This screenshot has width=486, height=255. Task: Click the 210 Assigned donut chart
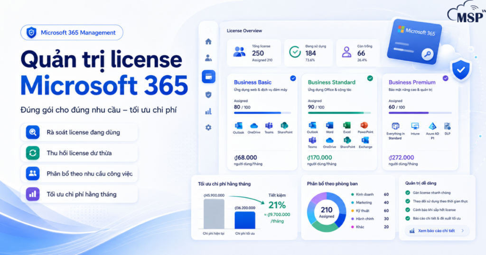point(327,212)
